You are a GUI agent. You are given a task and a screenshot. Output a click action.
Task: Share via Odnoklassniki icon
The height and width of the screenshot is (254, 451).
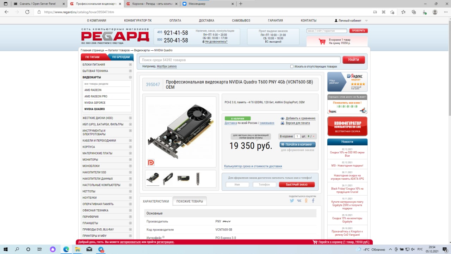coord(306,201)
